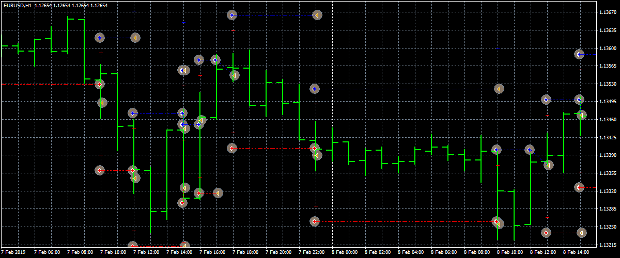Viewport: 620px width, 258px height.
Task: Select the 1.13670 price axis label
Action: coord(608,12)
